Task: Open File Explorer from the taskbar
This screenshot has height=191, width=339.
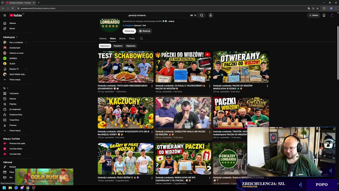Action: click(x=10, y=188)
